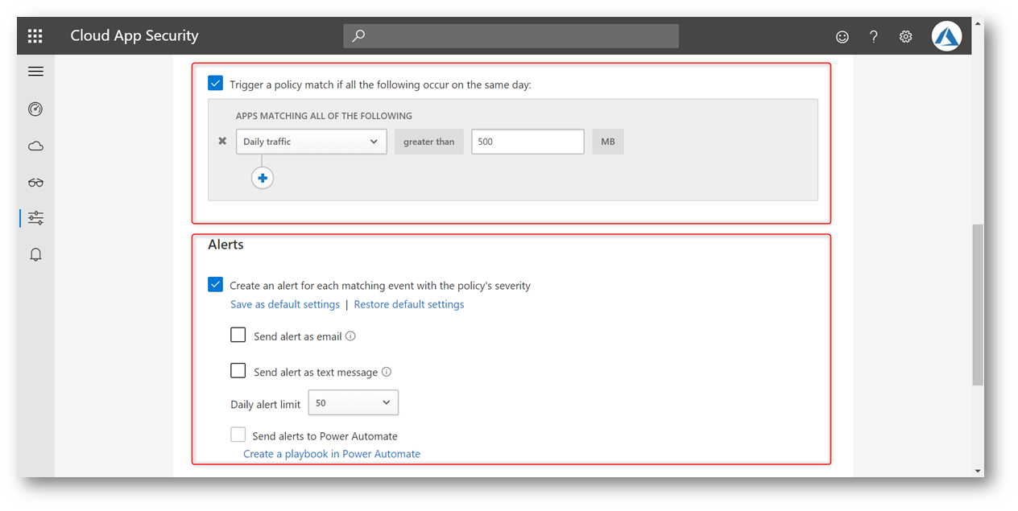Open Create a playbook in Power Automate
This screenshot has height=511, width=1018.
pyautogui.click(x=332, y=454)
